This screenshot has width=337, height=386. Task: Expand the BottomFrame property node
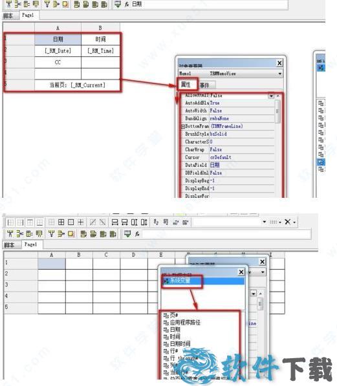[x=183, y=127]
